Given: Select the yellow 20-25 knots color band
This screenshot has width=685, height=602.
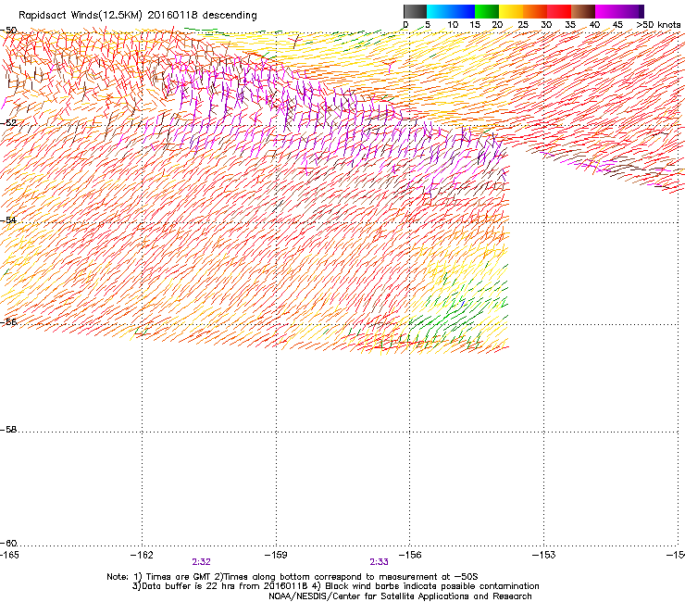Looking at the screenshot, I should point(511,11).
